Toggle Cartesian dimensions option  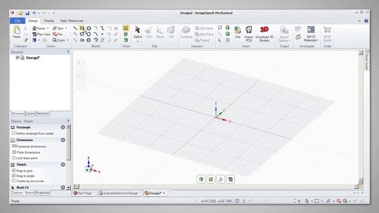pyautogui.click(x=14, y=146)
